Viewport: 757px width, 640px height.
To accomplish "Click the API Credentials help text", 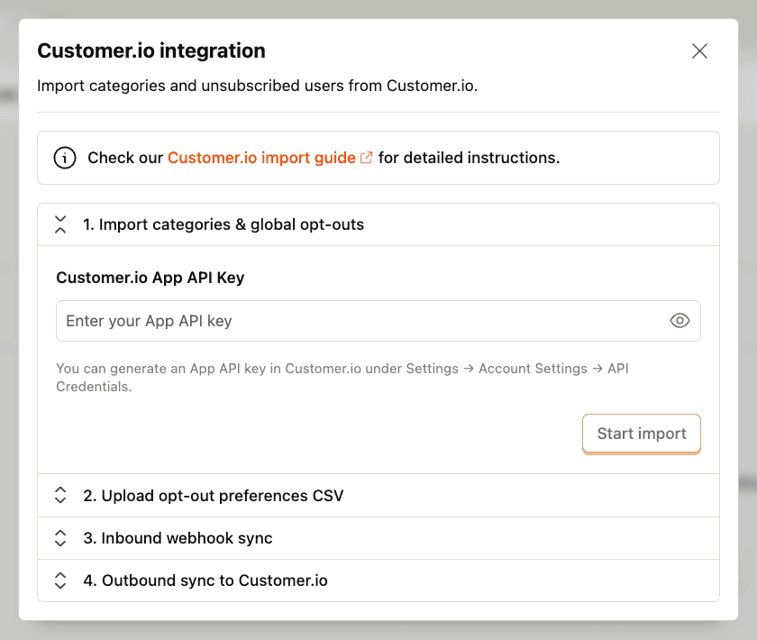I will coord(342,377).
